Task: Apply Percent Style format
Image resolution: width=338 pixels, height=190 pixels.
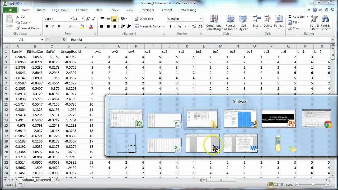Action: [x=180, y=26]
